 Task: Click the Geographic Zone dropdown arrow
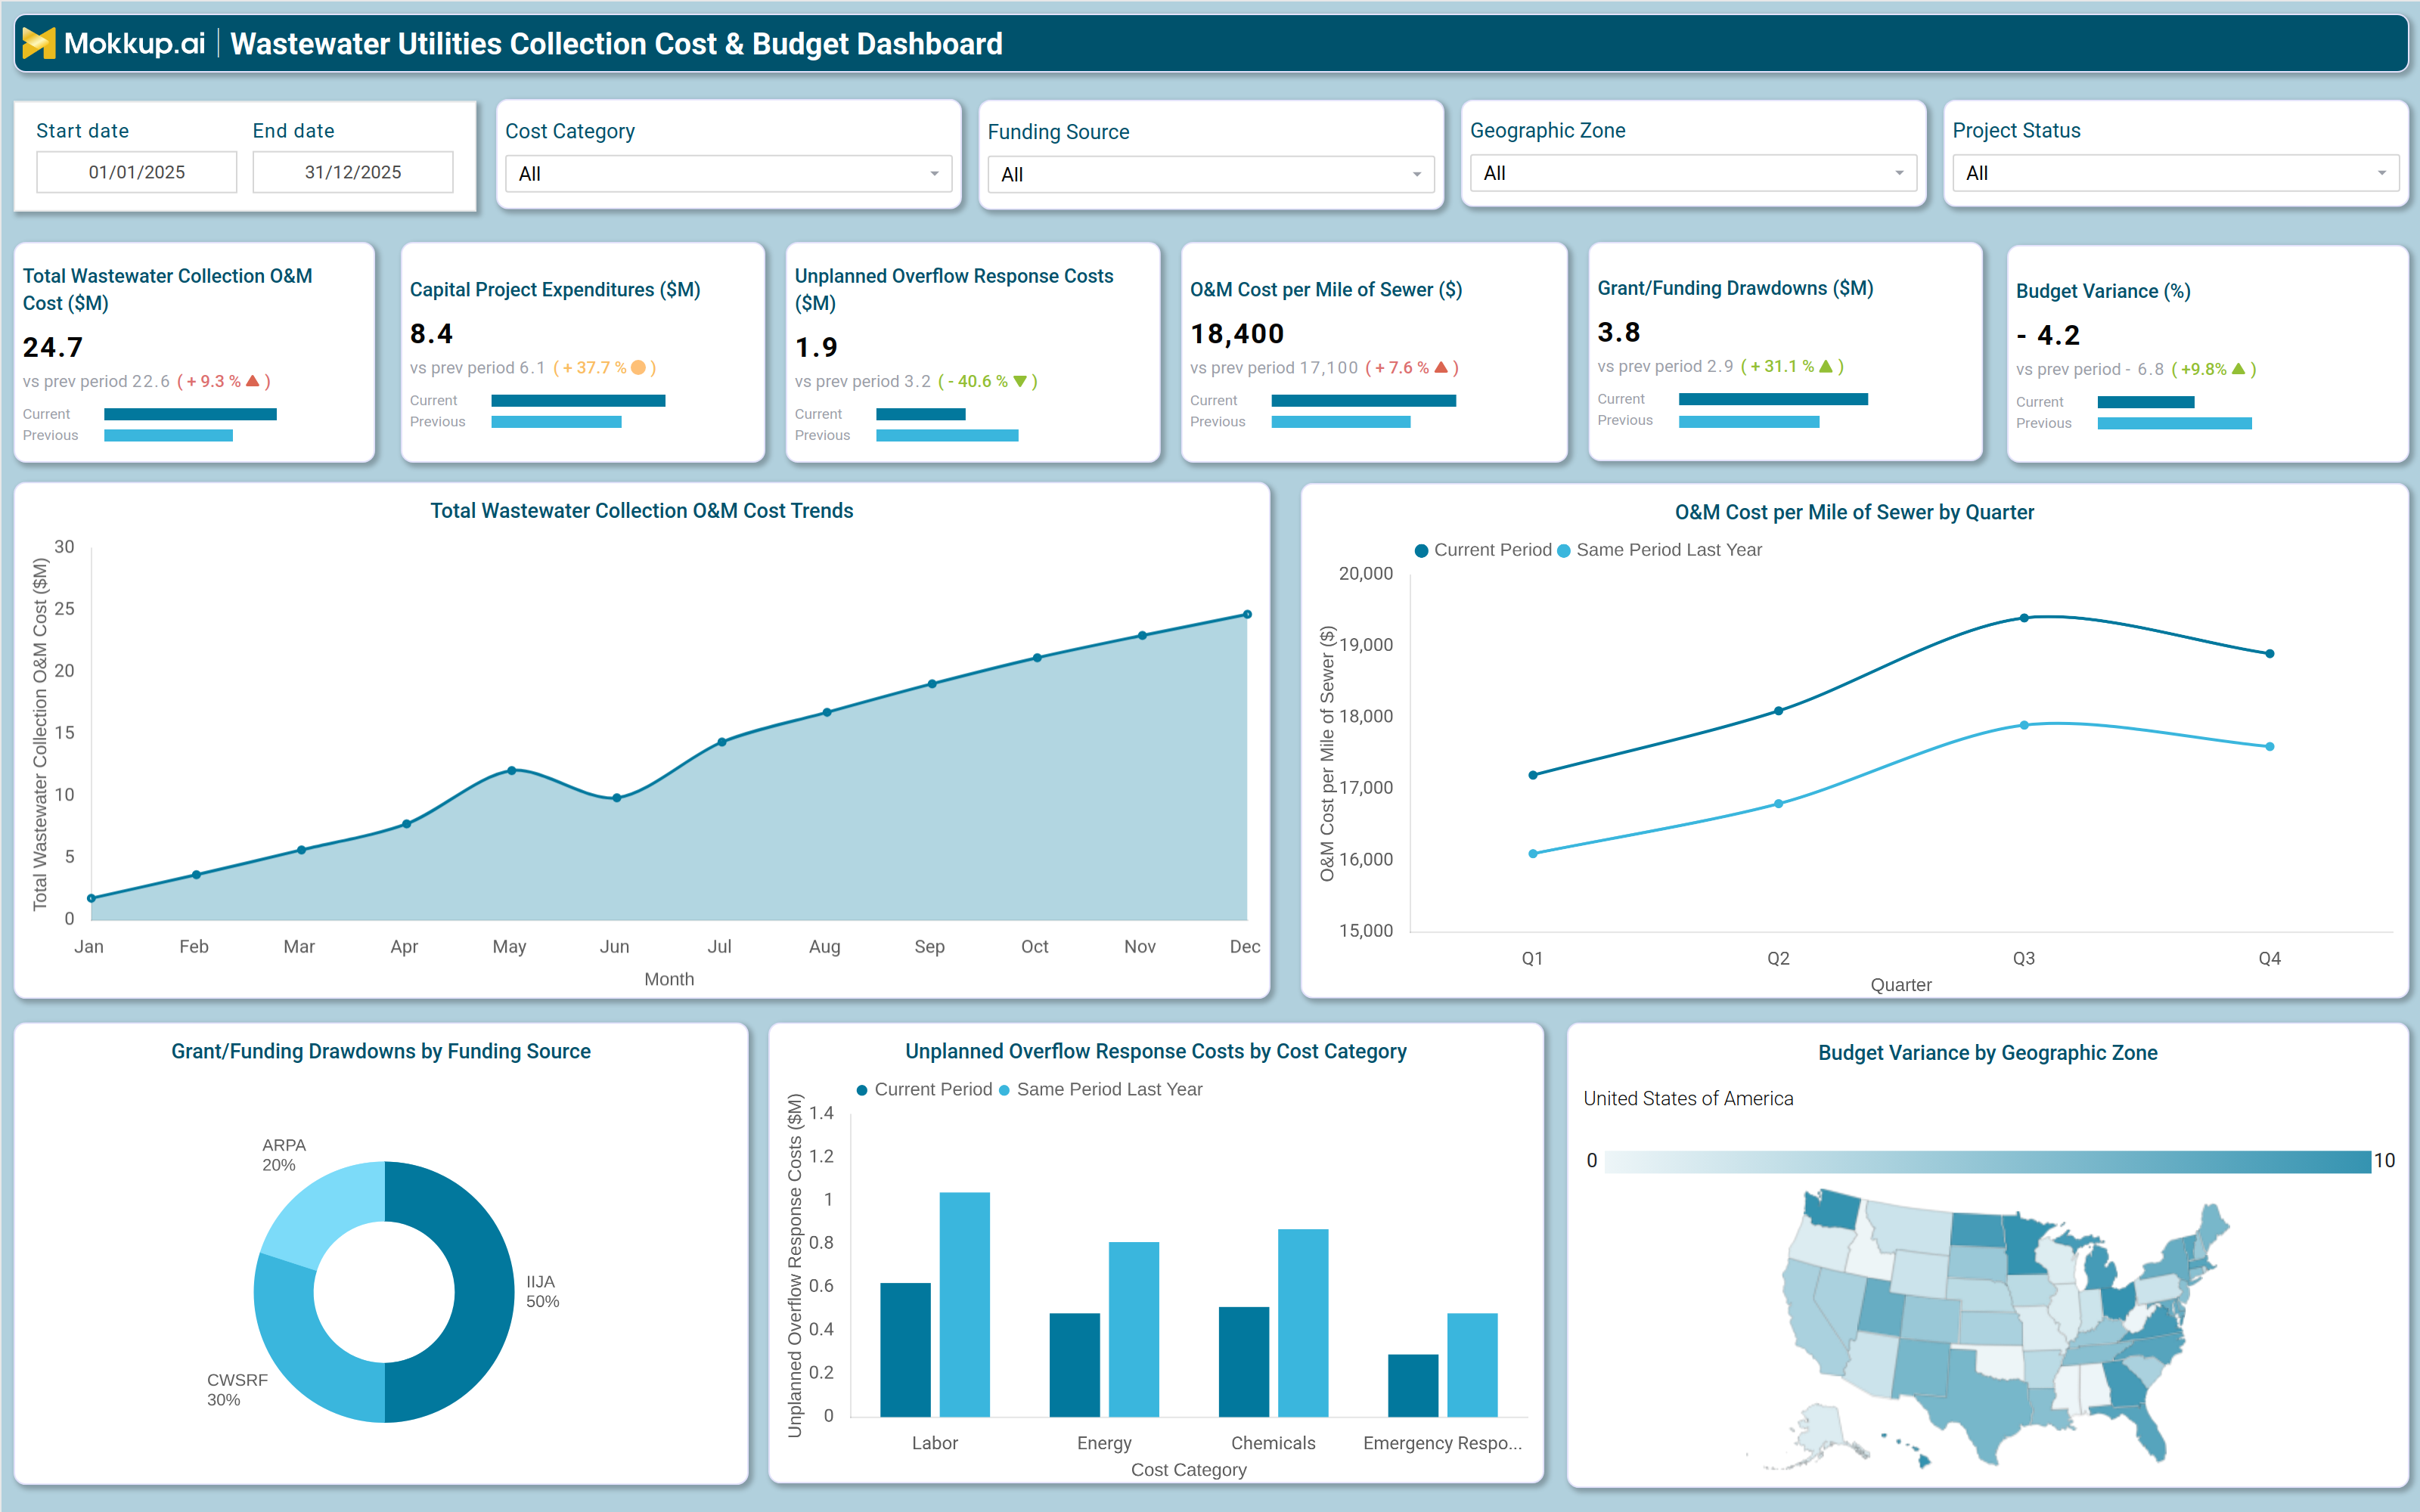point(1899,174)
